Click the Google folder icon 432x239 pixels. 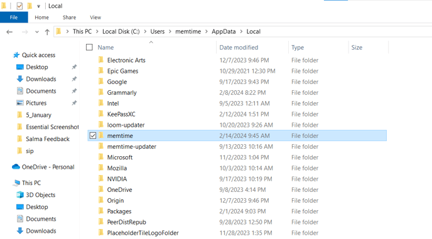coord(101,81)
